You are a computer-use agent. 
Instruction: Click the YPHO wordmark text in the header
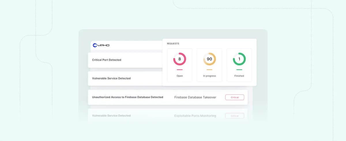click(x=103, y=45)
